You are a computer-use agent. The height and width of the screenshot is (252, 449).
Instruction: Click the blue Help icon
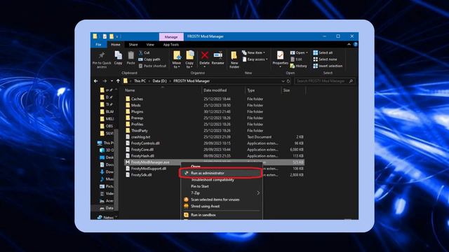pyautogui.click(x=356, y=45)
